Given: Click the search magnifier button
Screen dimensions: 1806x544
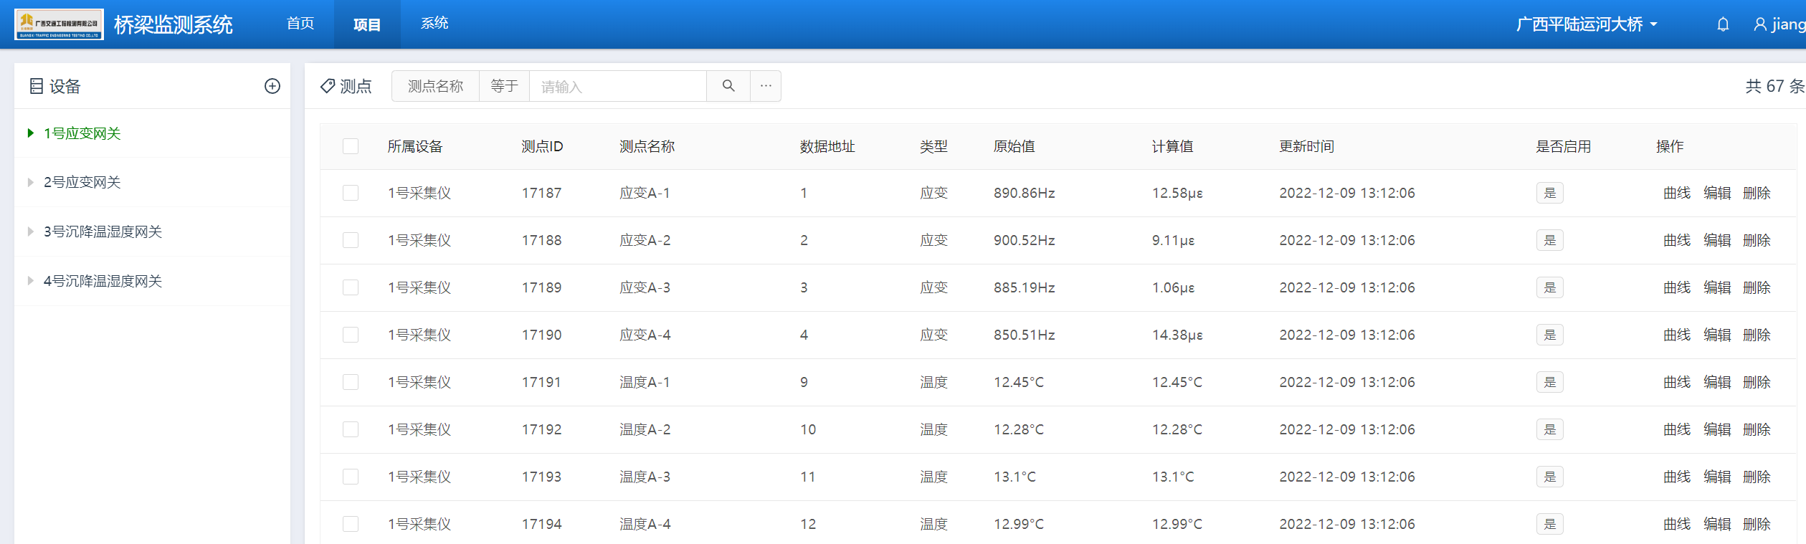Looking at the screenshot, I should tap(728, 86).
